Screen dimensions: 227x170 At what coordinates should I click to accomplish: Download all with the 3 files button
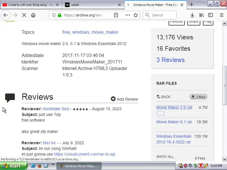coord(198,97)
